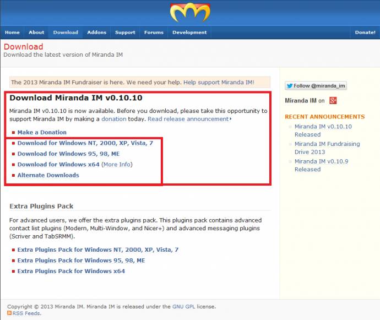The height and width of the screenshot is (320, 380).
Task: Click the RSS Feeds icon
Action: (x=9, y=313)
